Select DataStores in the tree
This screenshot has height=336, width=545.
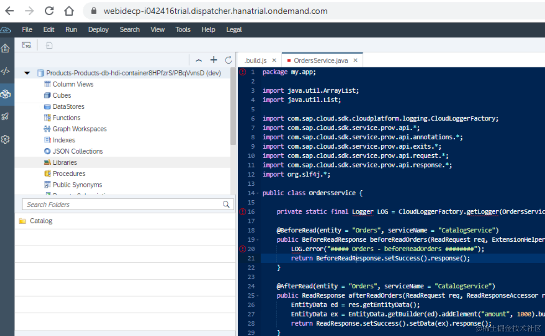click(68, 106)
